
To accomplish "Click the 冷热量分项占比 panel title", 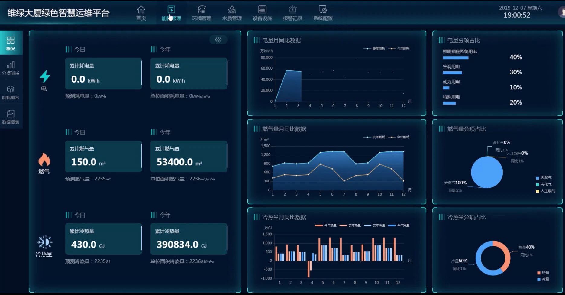I will [x=466, y=217].
